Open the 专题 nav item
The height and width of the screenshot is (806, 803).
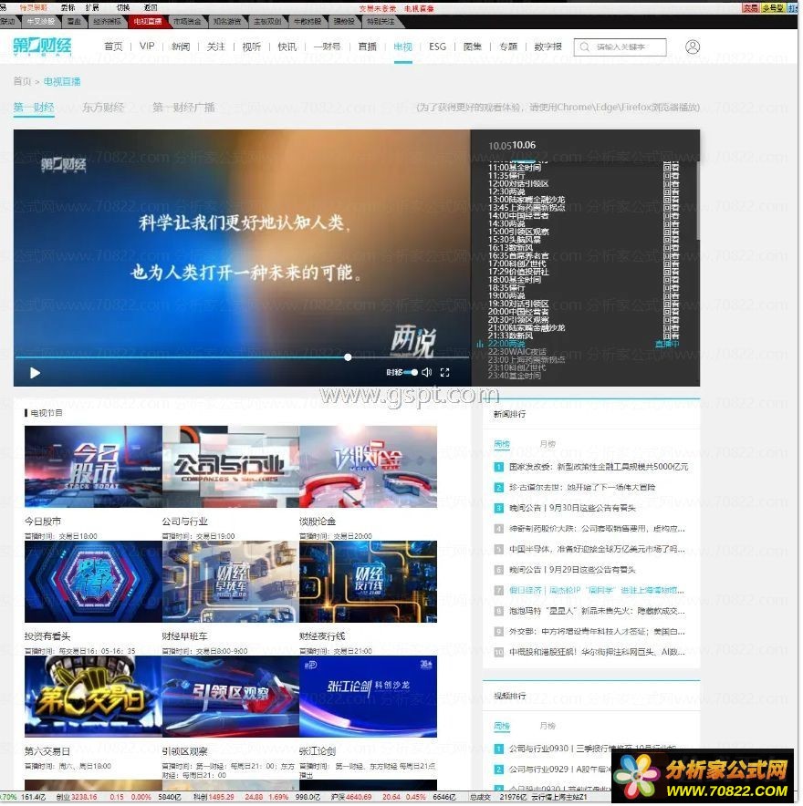click(508, 46)
